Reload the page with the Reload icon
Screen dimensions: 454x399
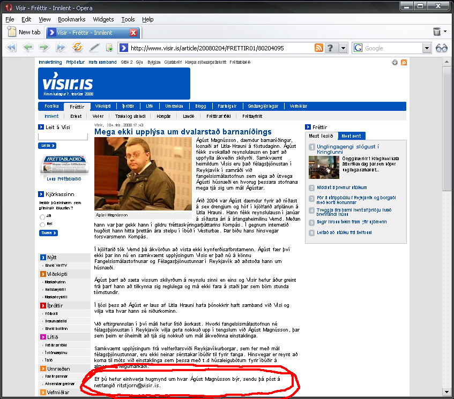click(78, 47)
